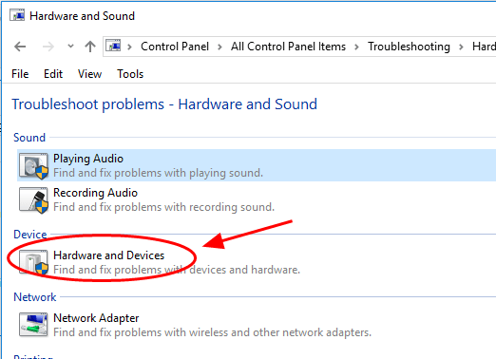Go back with the left arrow
The width and height of the screenshot is (496, 359).
20,47
